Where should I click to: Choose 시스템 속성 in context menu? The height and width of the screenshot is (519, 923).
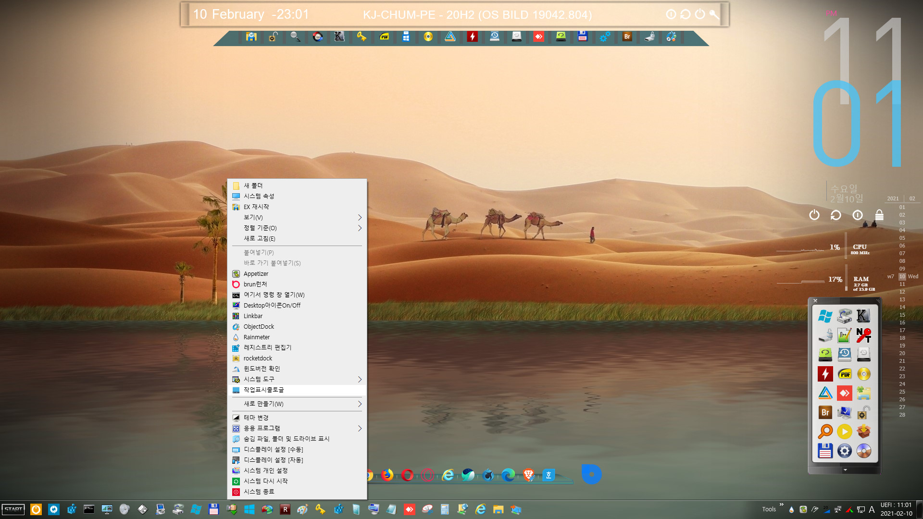point(297,196)
